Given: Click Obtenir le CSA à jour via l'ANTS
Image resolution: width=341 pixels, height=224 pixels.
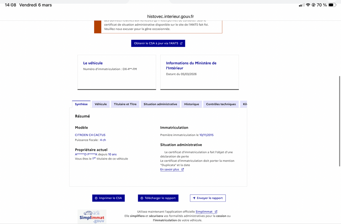Looking at the screenshot, I should pyautogui.click(x=158, y=43).
